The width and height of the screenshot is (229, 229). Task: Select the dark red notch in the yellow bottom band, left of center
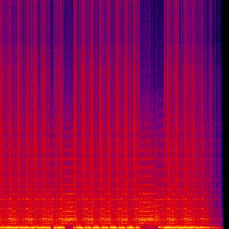coord(69,227)
